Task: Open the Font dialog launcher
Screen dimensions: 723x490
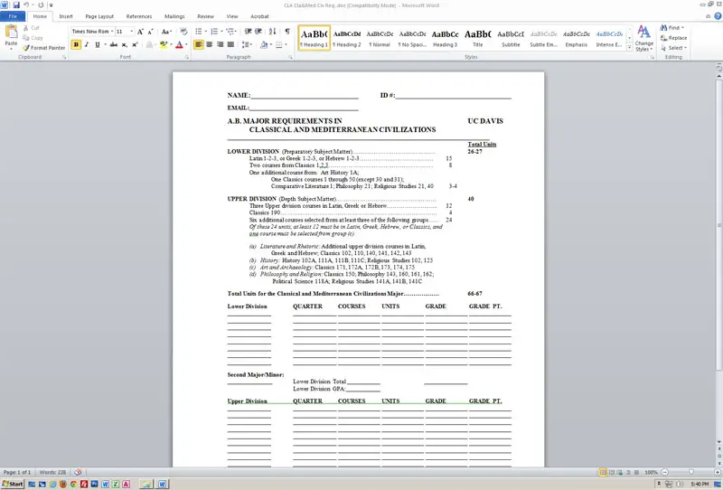Action: click(x=187, y=57)
